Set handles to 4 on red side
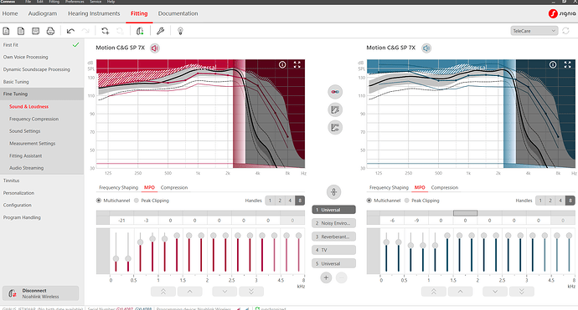The height and width of the screenshot is (310, 578). tap(290, 201)
